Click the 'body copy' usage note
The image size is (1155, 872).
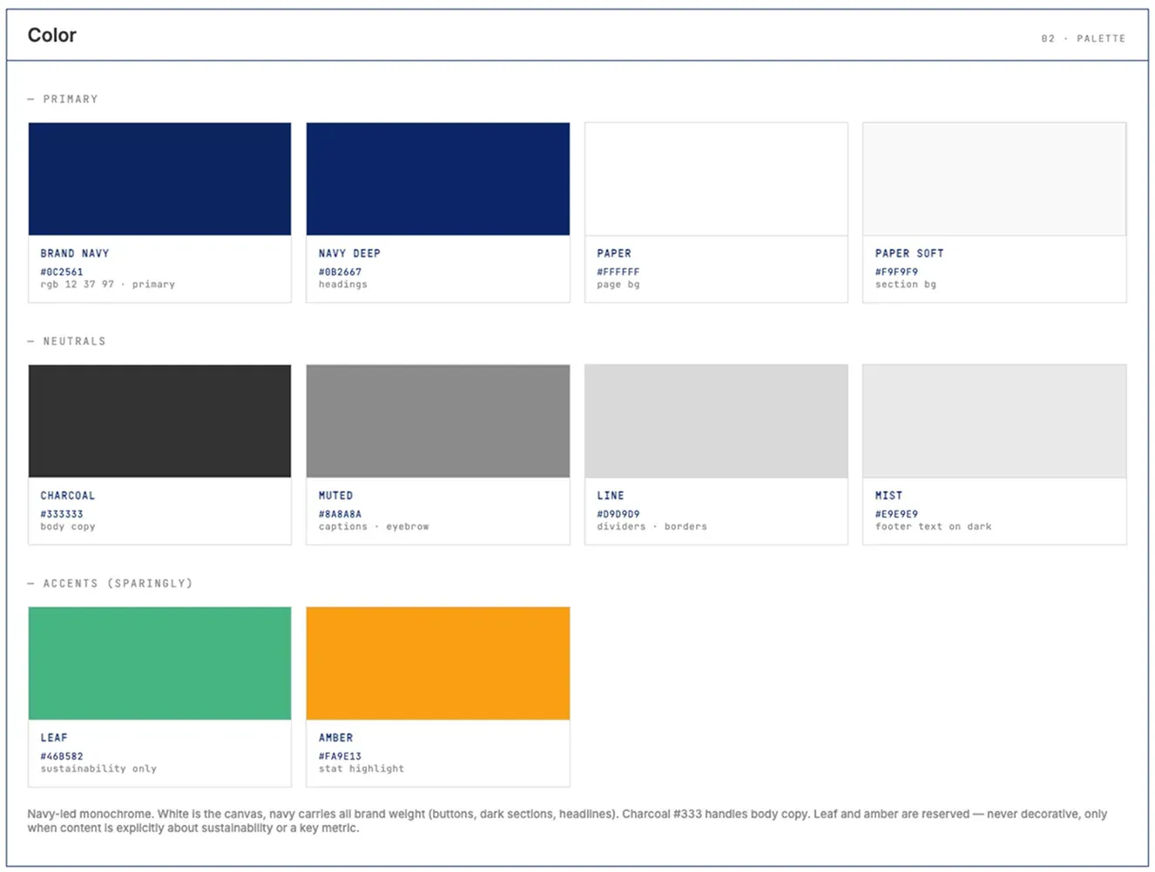tap(68, 526)
